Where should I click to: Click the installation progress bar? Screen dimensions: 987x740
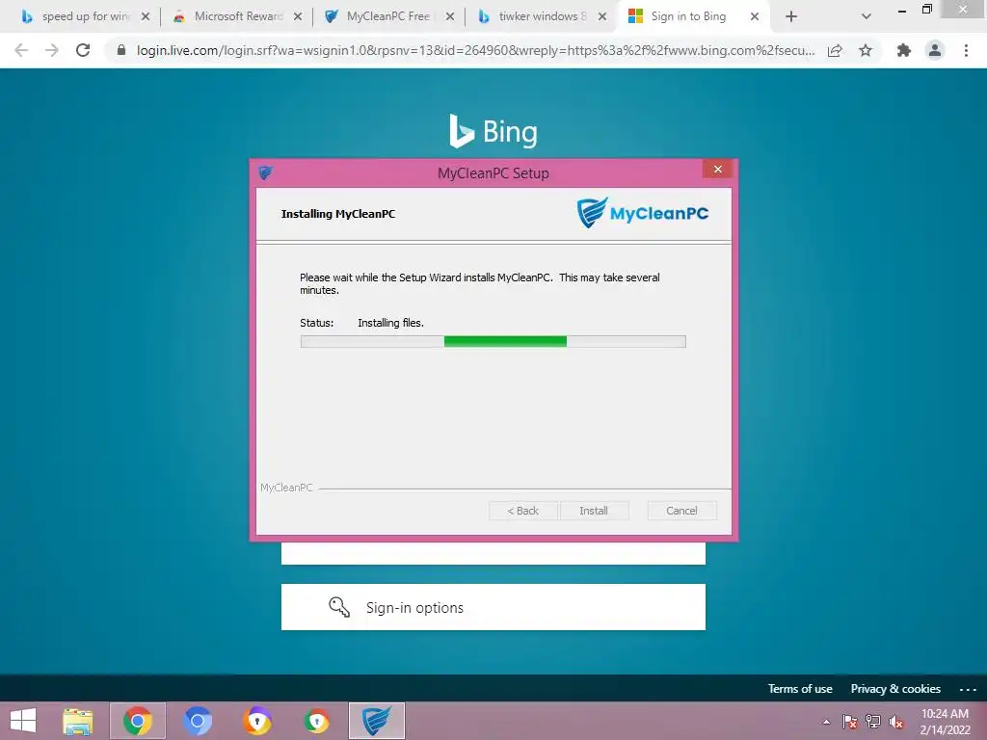493,342
